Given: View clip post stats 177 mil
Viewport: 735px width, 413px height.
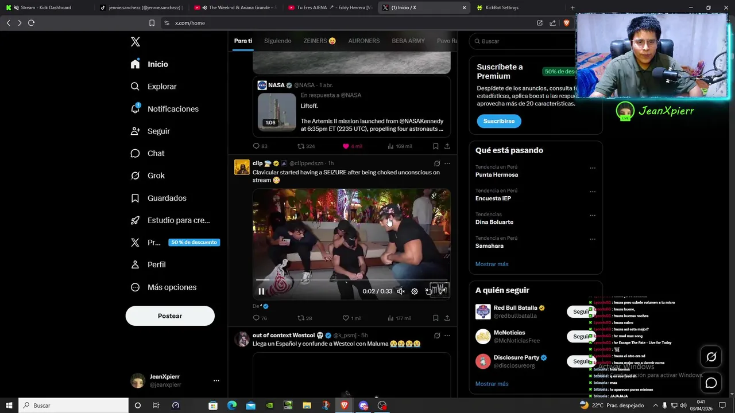Looking at the screenshot, I should tap(400, 318).
